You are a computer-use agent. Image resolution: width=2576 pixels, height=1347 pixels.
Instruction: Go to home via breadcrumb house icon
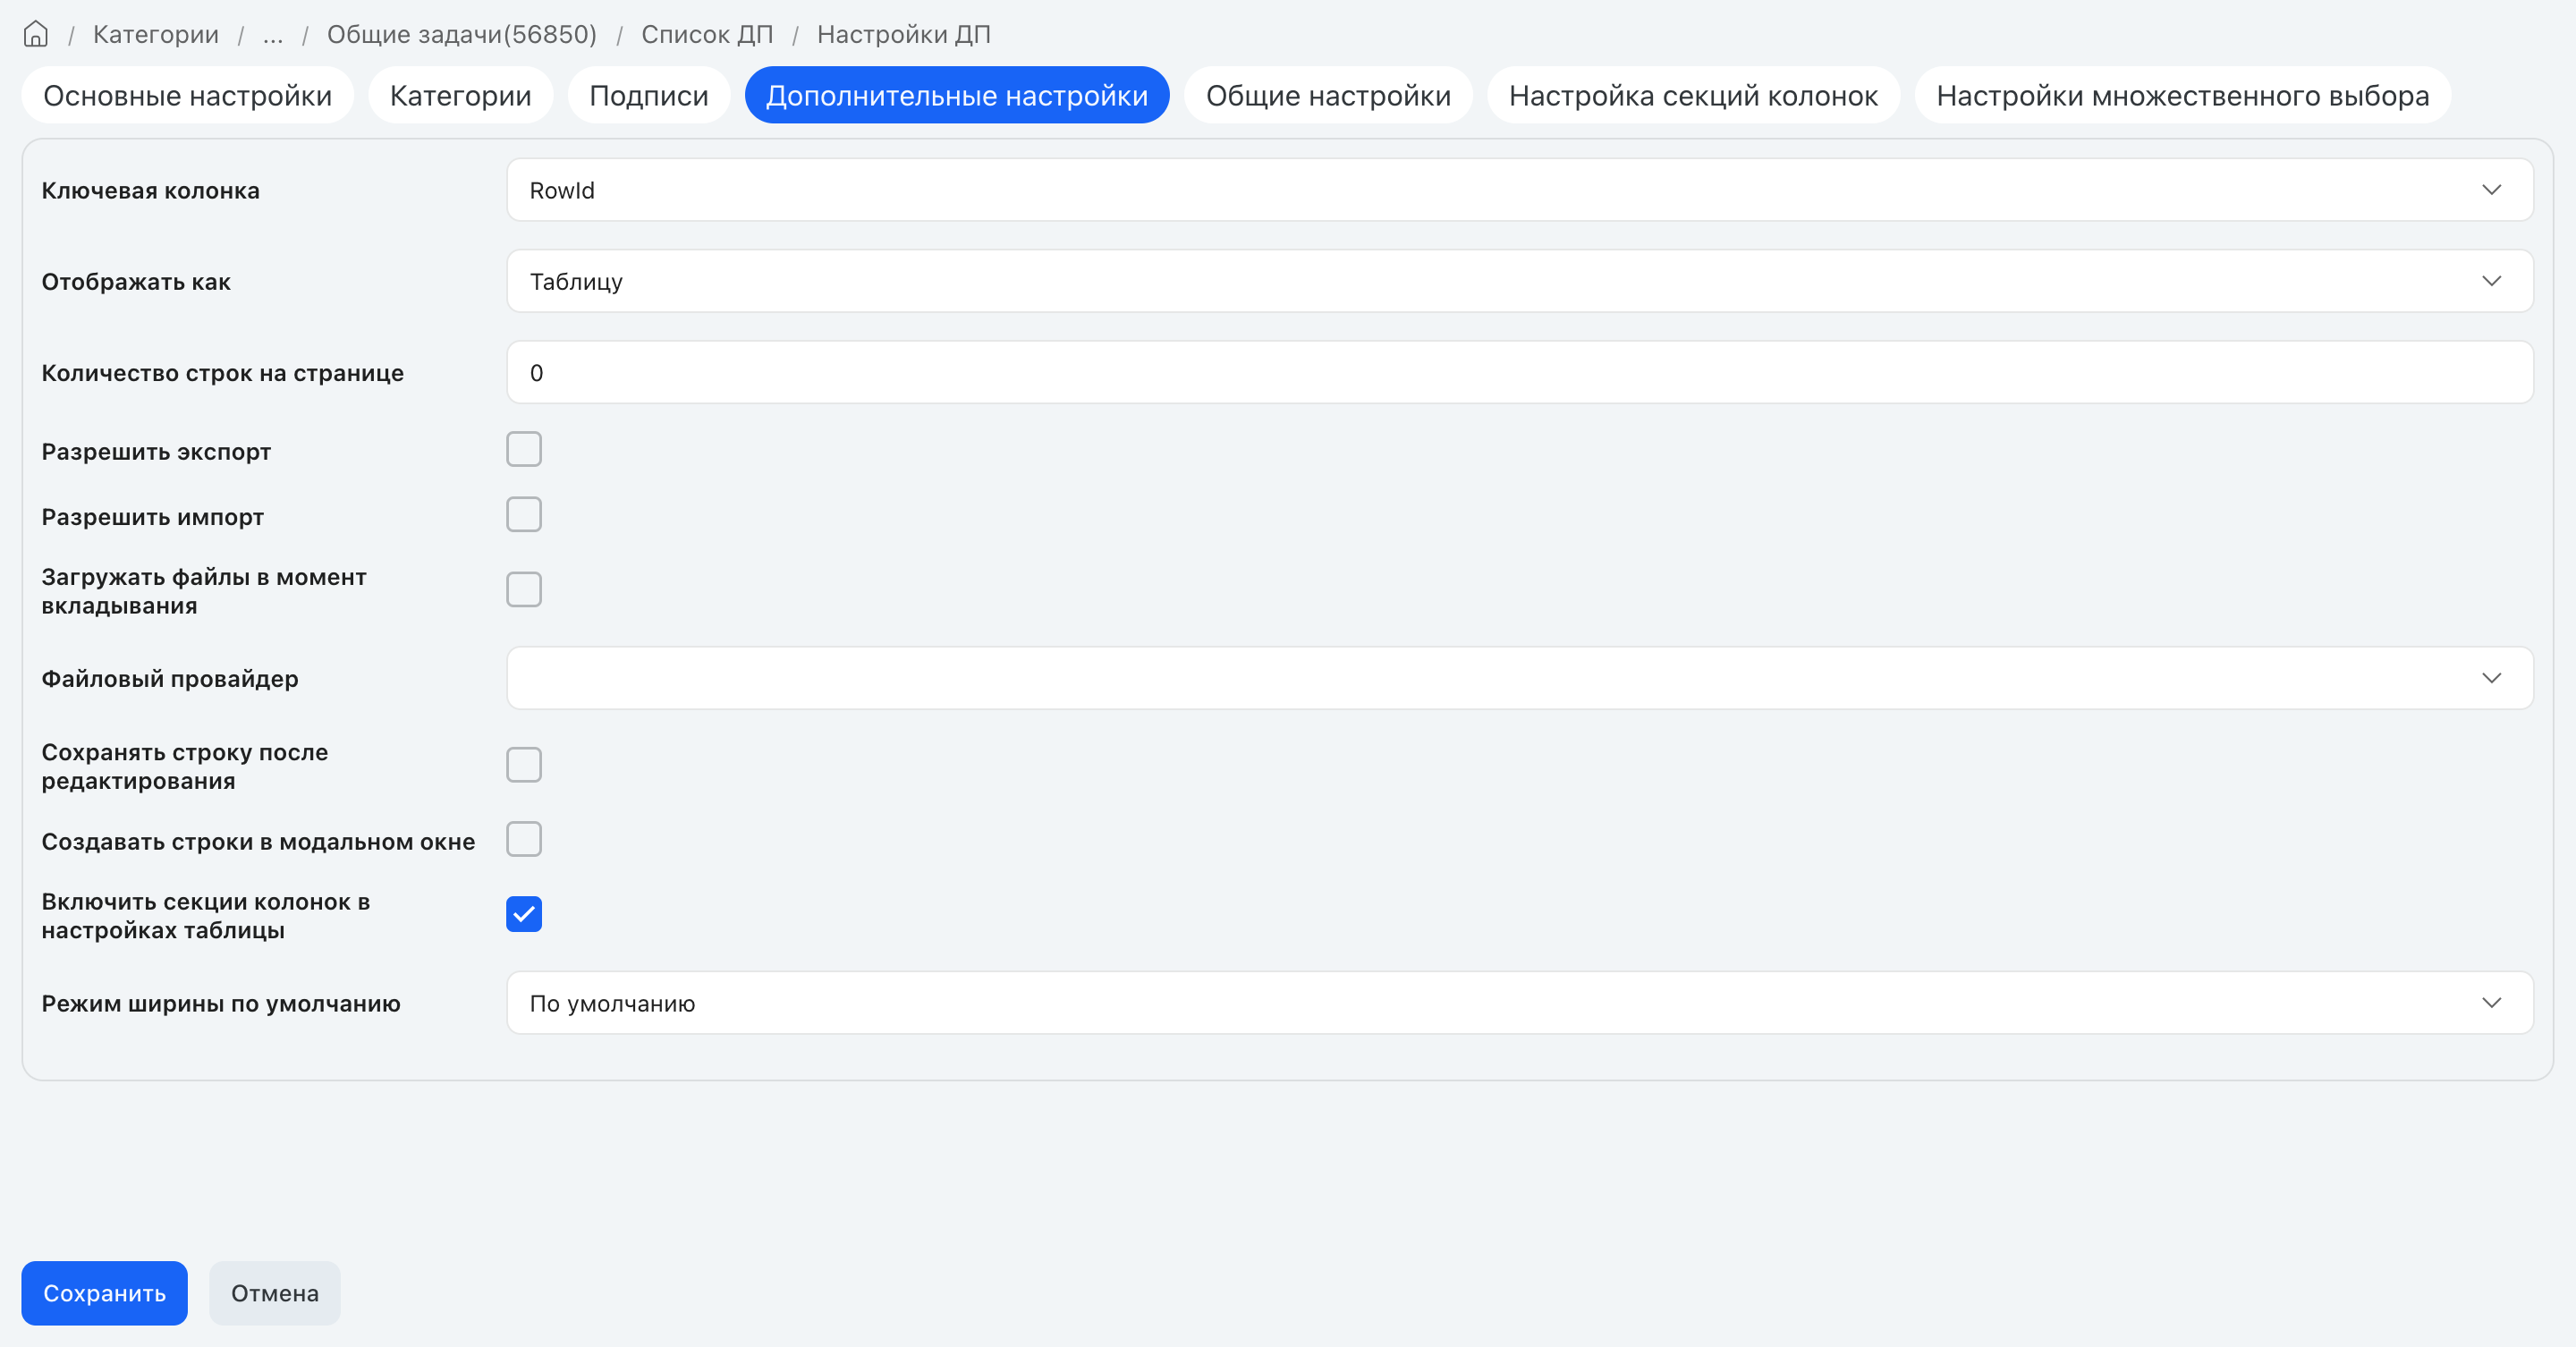[36, 34]
